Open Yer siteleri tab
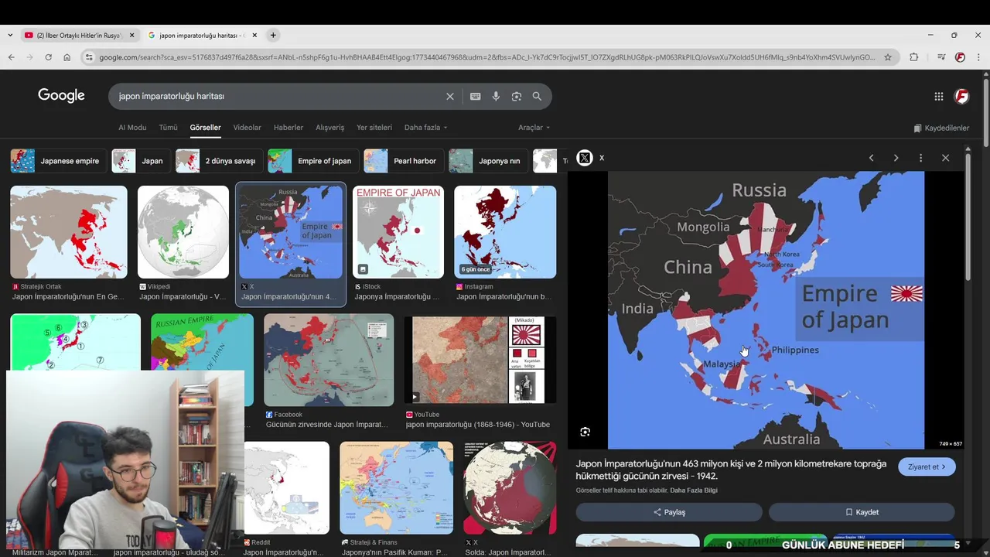This screenshot has height=557, width=990. [x=374, y=128]
